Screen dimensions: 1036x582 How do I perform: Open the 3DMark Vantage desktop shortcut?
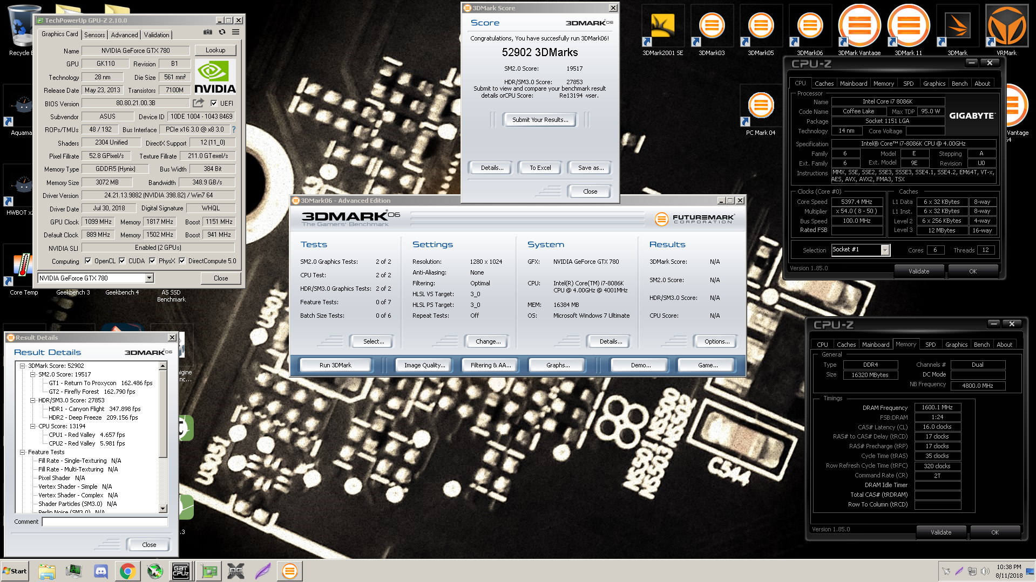(x=859, y=30)
